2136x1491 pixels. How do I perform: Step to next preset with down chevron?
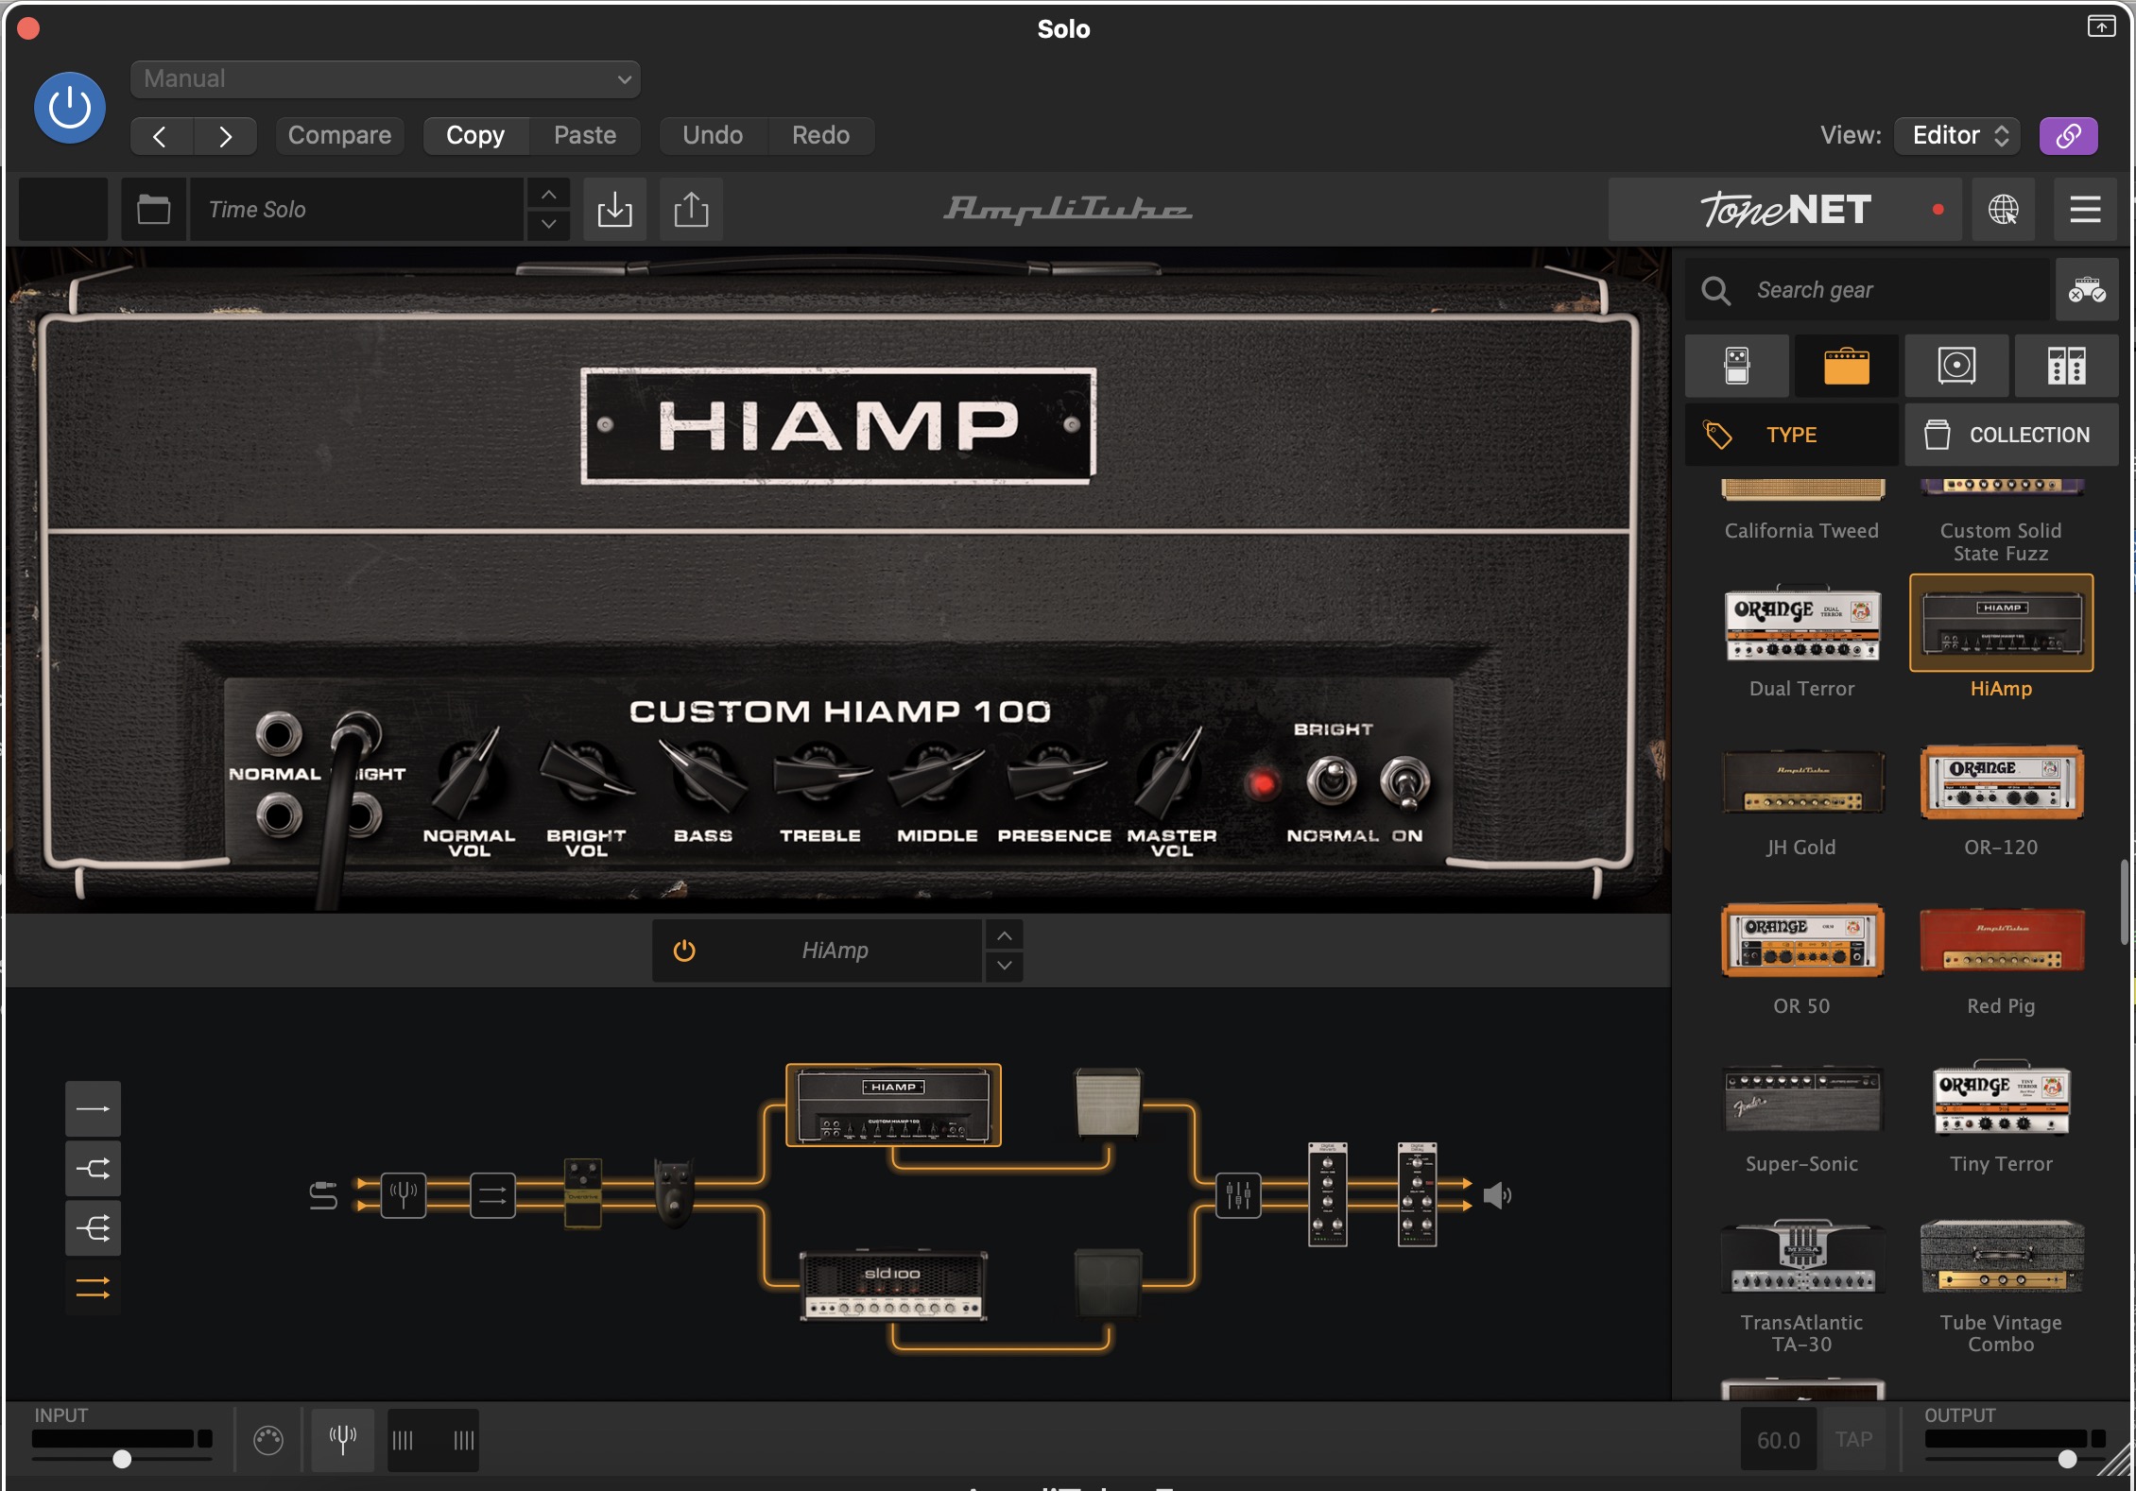coord(548,225)
